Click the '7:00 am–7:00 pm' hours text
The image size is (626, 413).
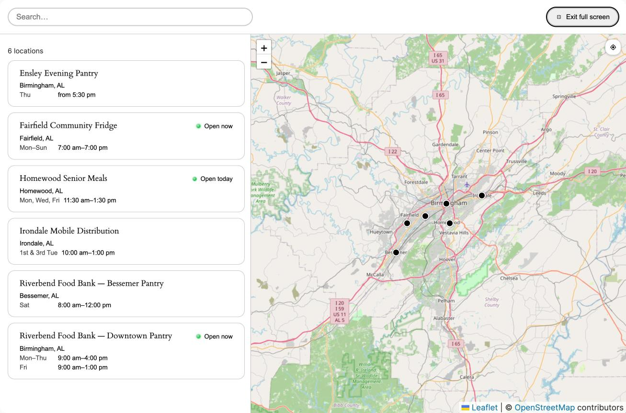(83, 147)
